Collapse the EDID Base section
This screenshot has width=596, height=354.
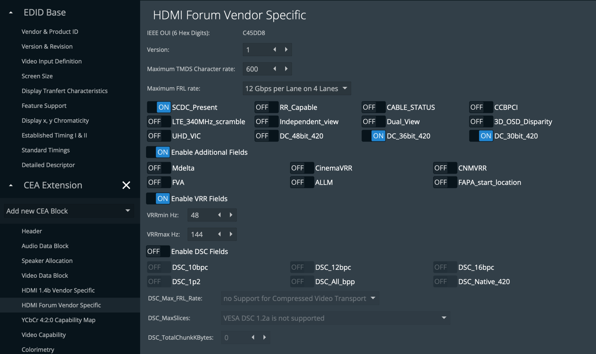[11, 13]
